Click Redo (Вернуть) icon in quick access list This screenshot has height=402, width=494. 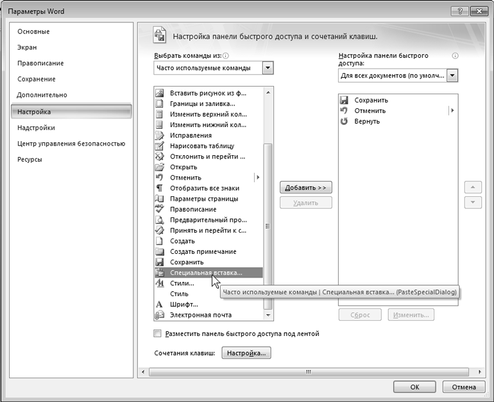coord(344,121)
